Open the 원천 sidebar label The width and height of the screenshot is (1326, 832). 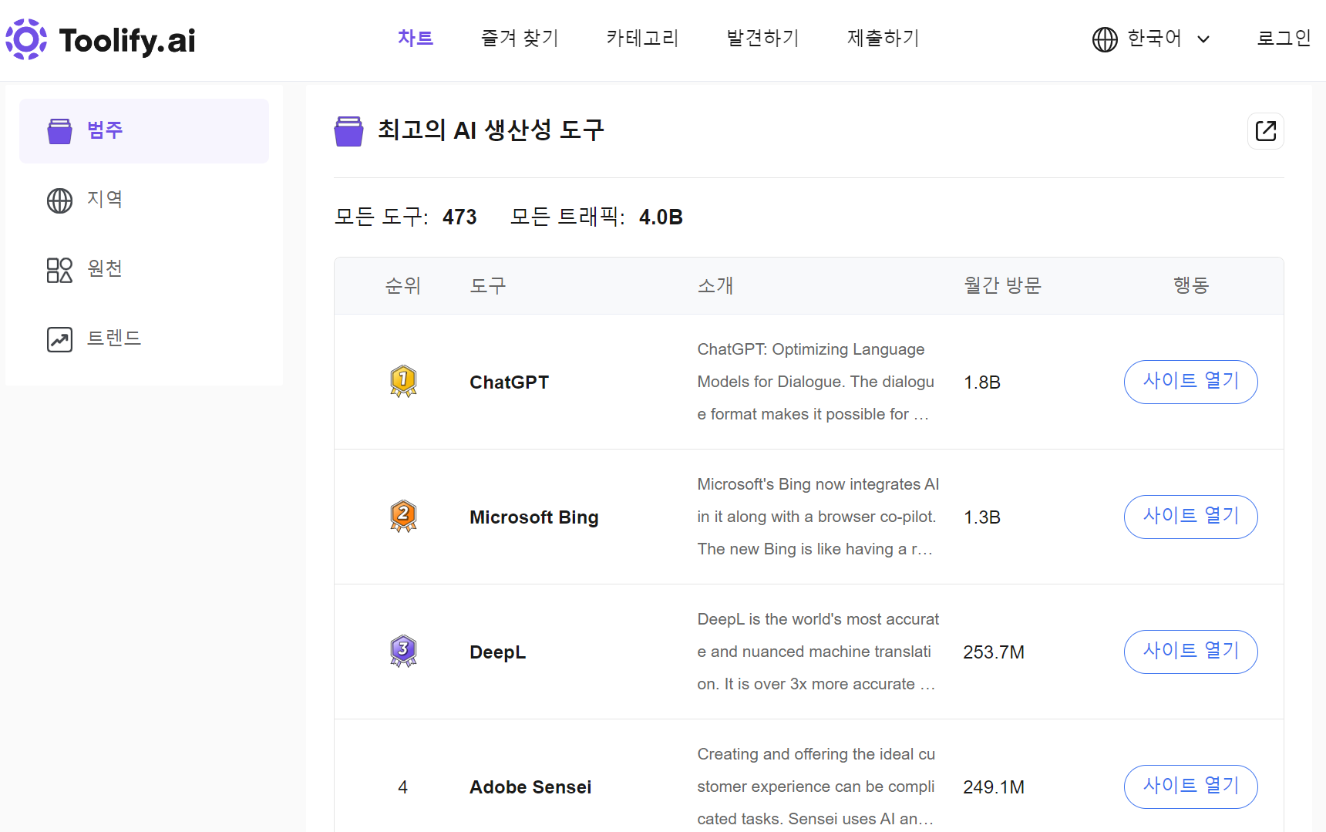point(105,268)
